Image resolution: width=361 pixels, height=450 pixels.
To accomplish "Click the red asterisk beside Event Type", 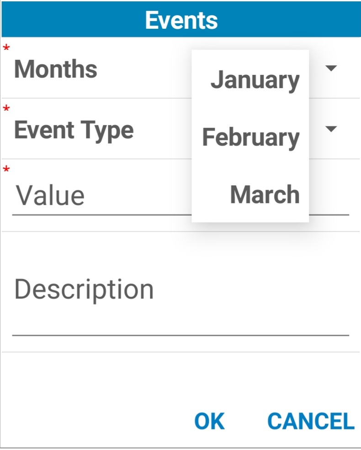I will click(6, 109).
